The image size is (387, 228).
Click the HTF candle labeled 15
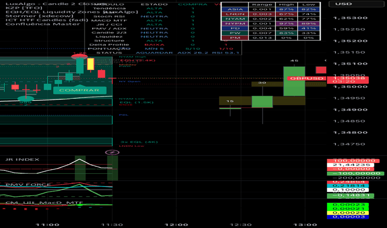[230, 108]
